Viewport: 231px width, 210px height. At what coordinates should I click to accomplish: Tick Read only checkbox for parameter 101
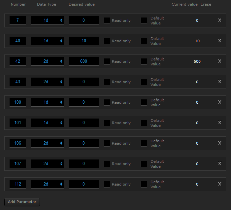[107, 123]
